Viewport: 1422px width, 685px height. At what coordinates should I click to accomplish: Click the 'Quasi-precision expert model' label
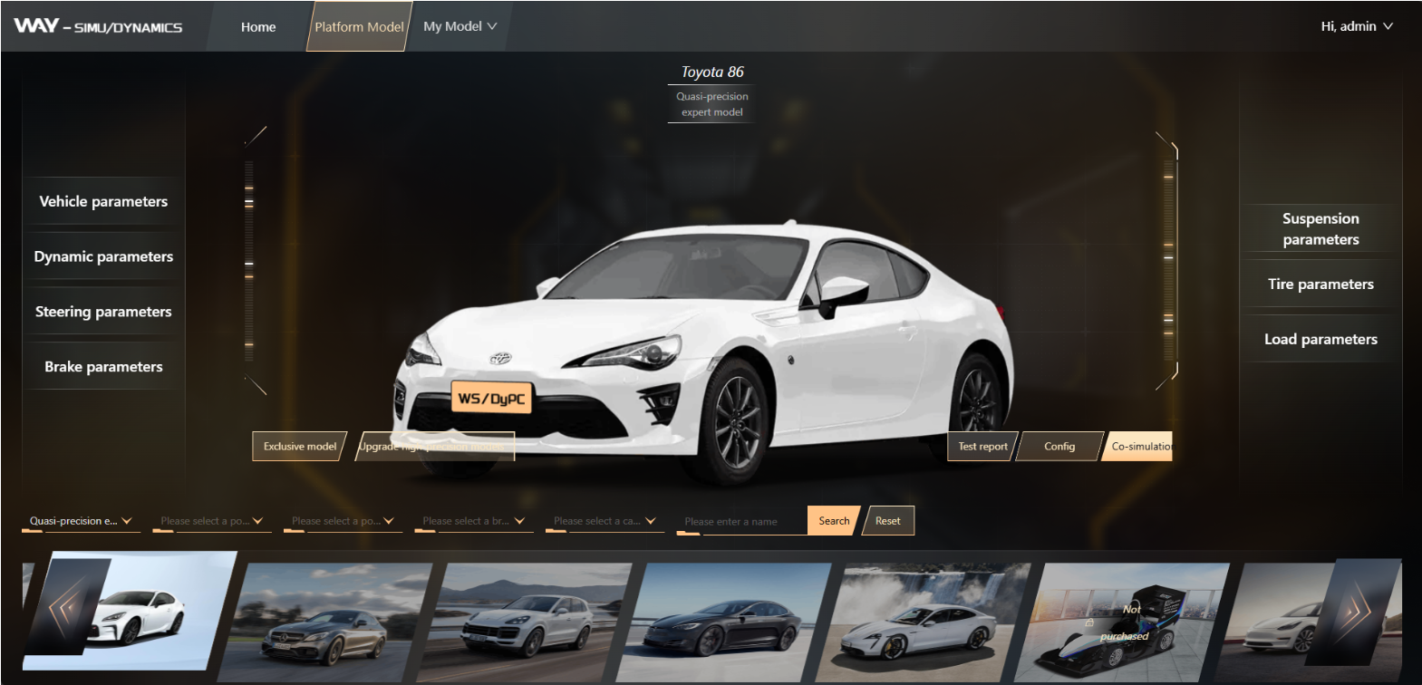point(712,104)
